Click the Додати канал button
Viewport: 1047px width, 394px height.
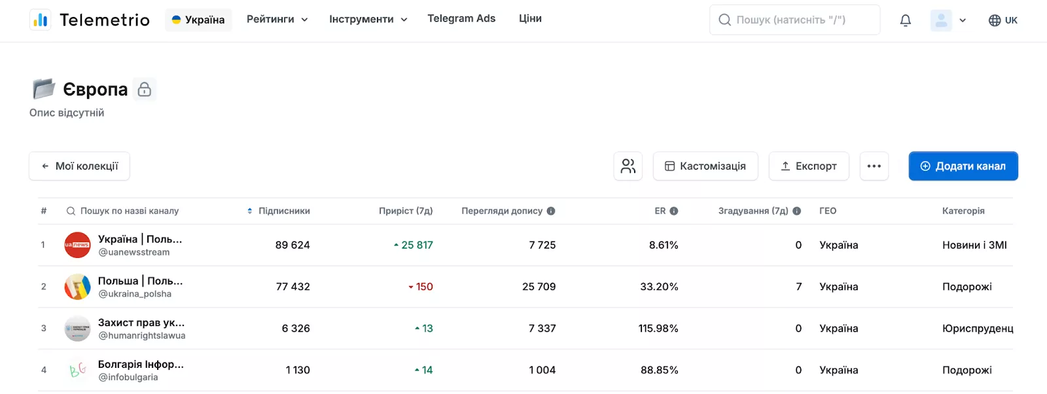(963, 166)
